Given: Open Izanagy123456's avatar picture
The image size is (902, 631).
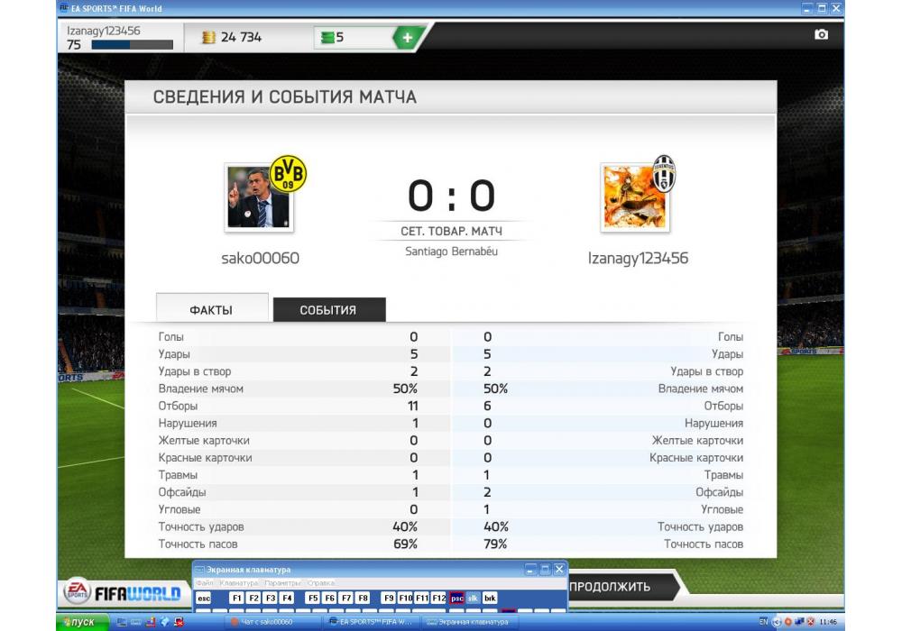Looking at the screenshot, I should coord(634,197).
